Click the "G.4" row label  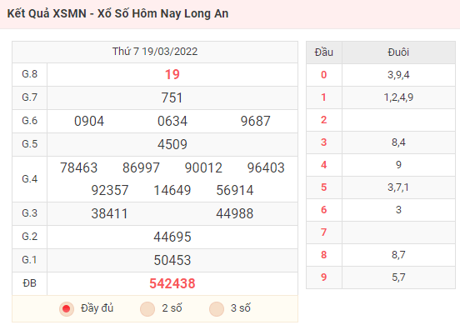pos(30,179)
